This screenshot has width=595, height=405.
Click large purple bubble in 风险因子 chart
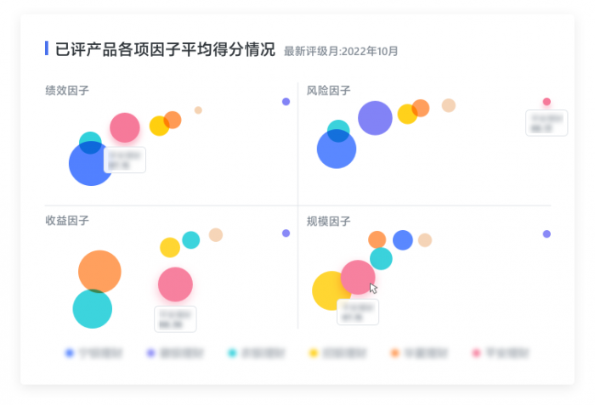coord(375,118)
